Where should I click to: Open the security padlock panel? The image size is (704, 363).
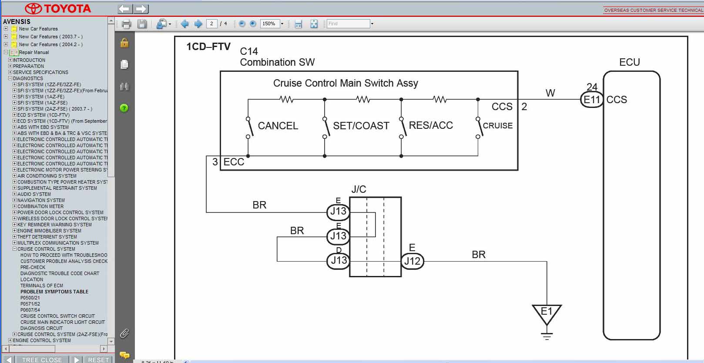pos(124,43)
